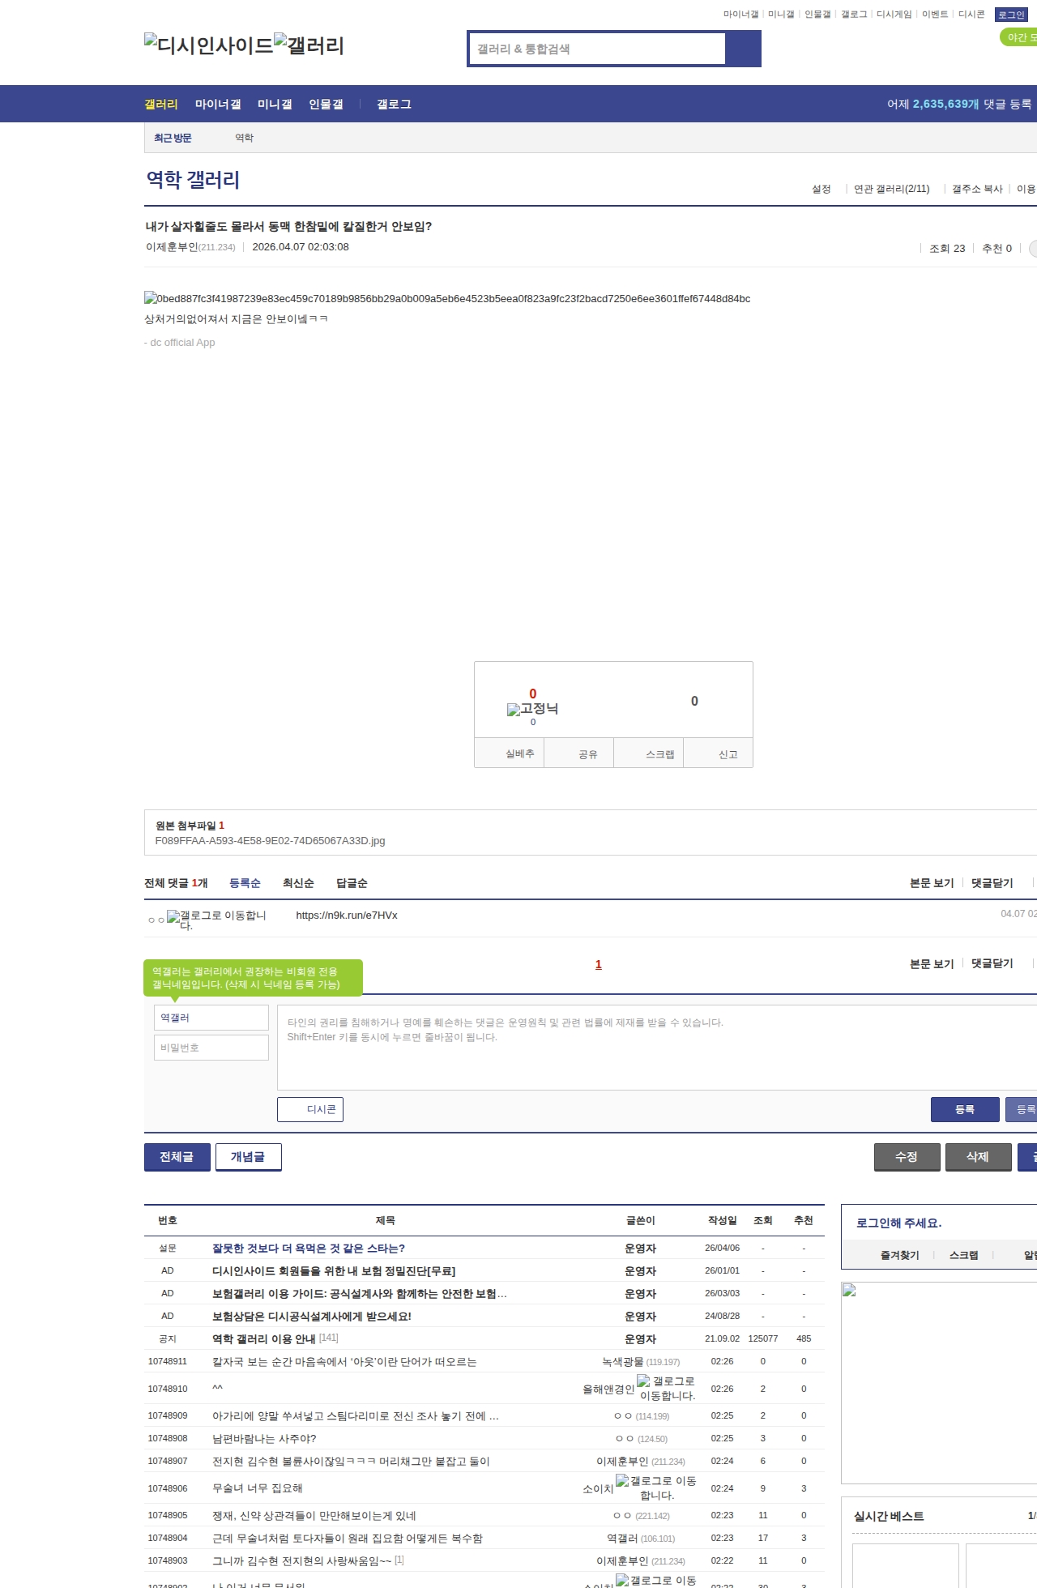The image size is (1037, 1588).
Task: Click 로그인해 주세요. in the sidebar box
Action: tap(898, 1223)
